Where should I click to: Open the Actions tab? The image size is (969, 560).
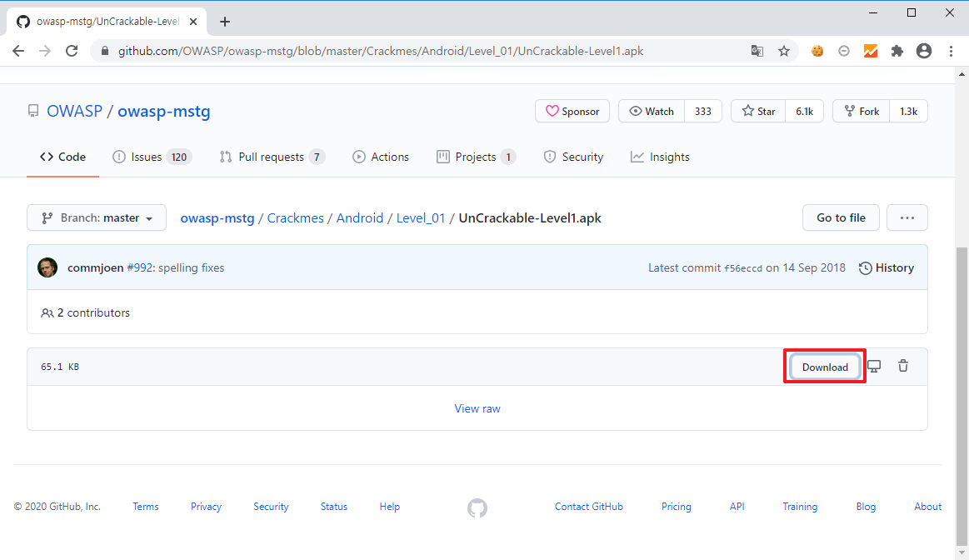pos(381,157)
